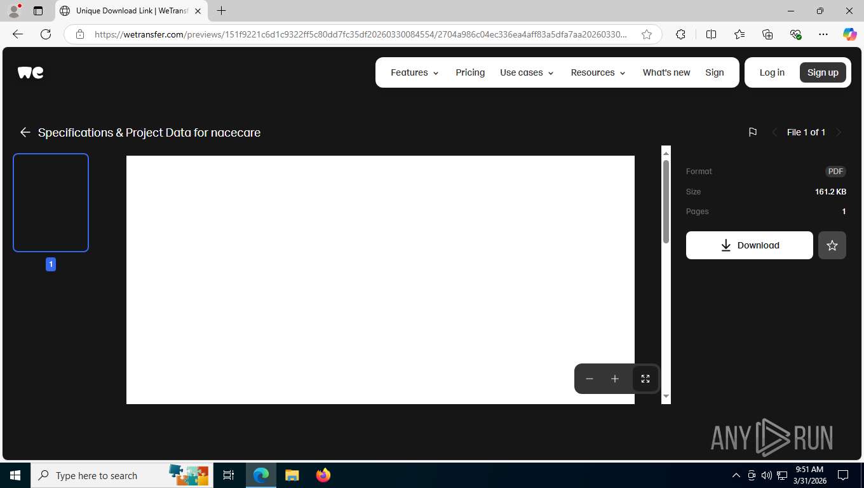This screenshot has height=488, width=864.
Task: Open Task View on taskbar
Action: (x=229, y=475)
